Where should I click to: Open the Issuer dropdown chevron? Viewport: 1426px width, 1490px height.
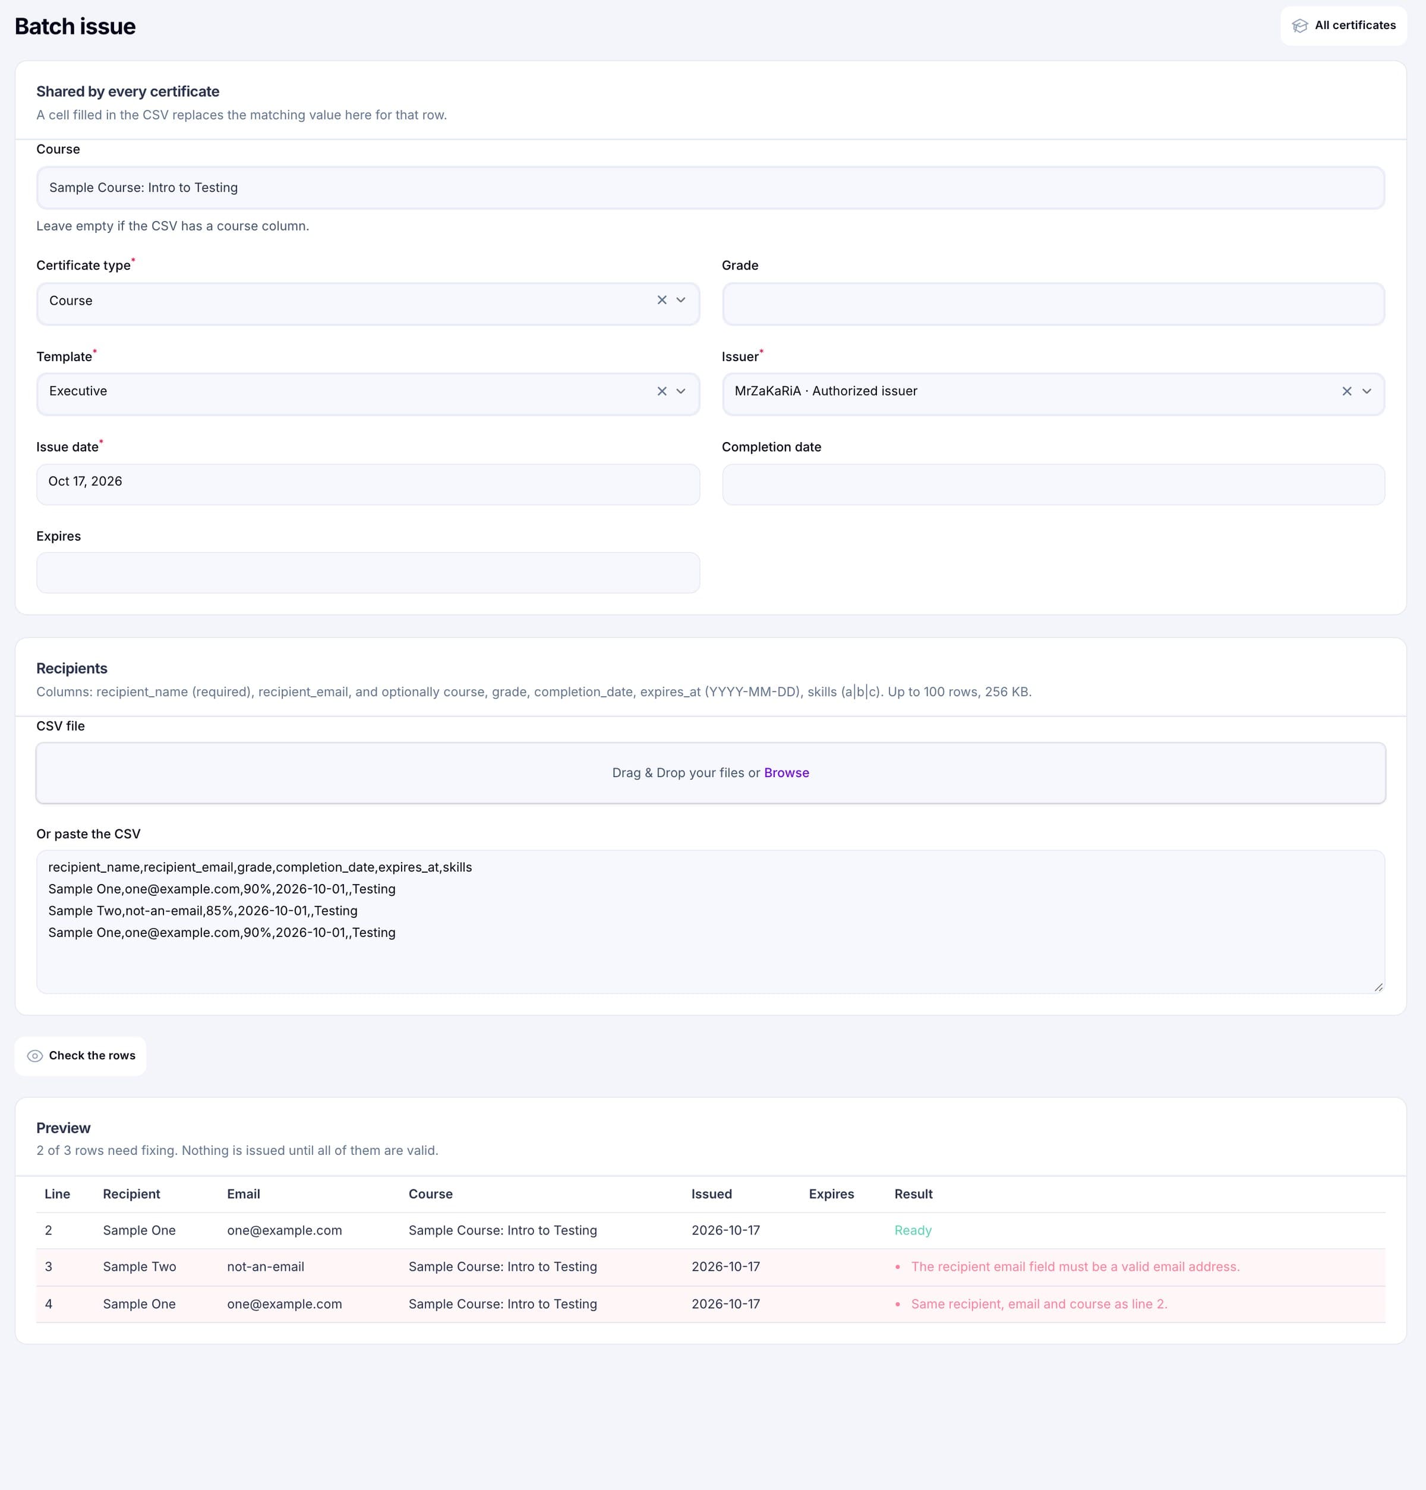pos(1367,391)
